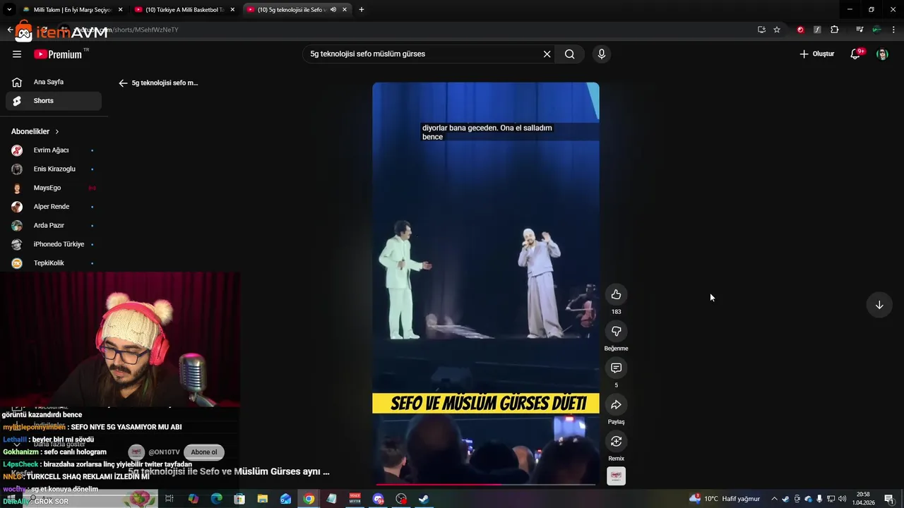Open a new browser tab

click(x=361, y=10)
